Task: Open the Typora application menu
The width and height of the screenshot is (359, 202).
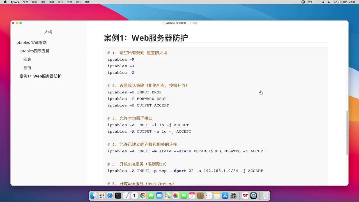Action: 15,2
